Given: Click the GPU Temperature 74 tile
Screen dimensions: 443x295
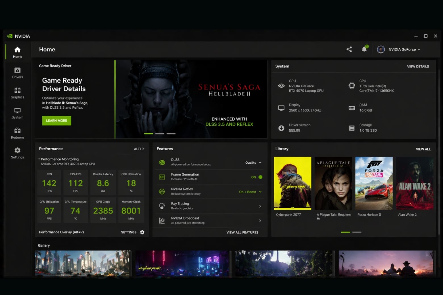Looking at the screenshot, I should (76, 210).
